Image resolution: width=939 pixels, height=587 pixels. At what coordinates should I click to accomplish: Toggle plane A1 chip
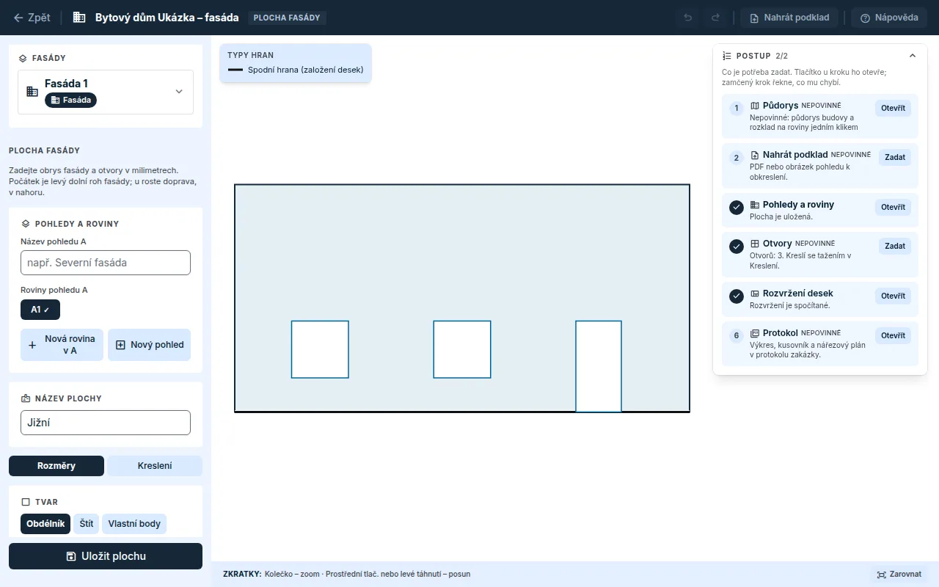click(40, 310)
